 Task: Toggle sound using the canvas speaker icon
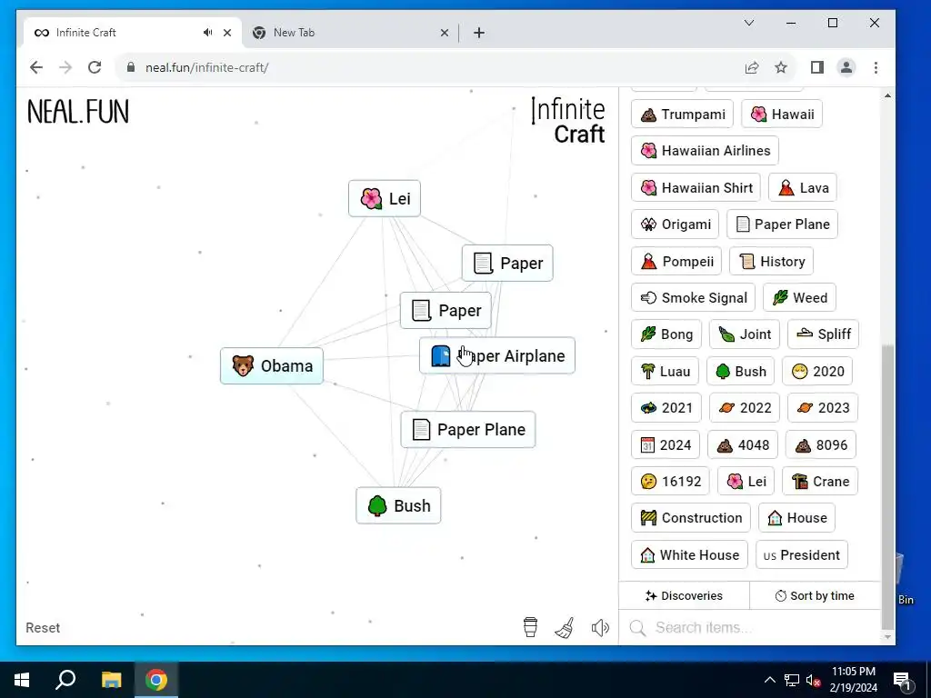point(600,627)
